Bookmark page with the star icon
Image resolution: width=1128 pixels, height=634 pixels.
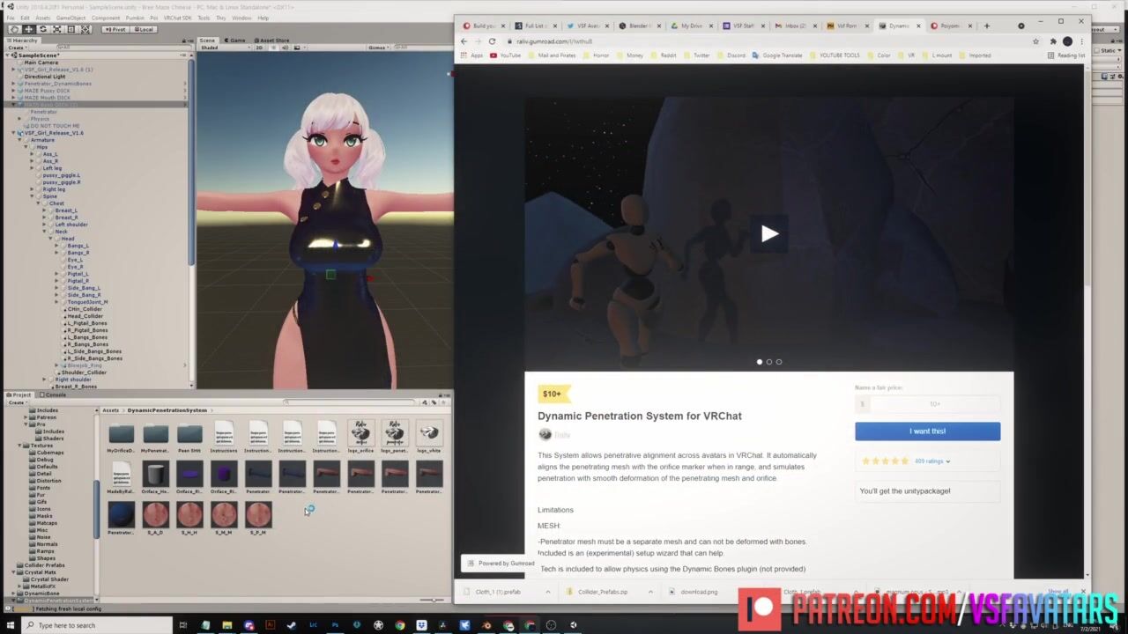(x=1035, y=41)
